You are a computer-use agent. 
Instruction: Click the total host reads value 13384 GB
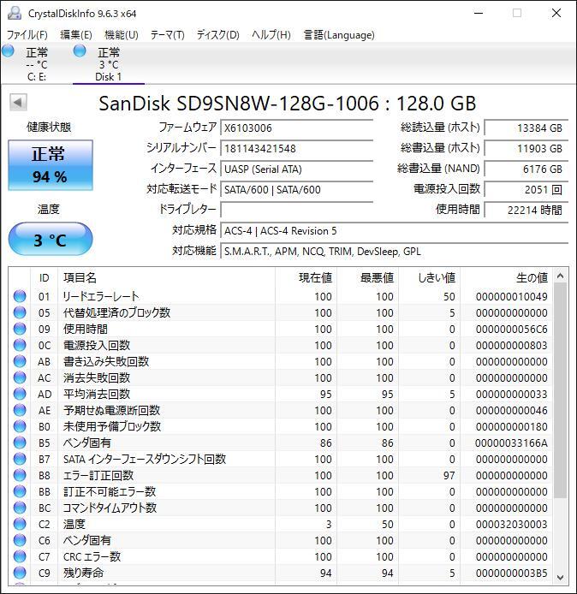526,128
